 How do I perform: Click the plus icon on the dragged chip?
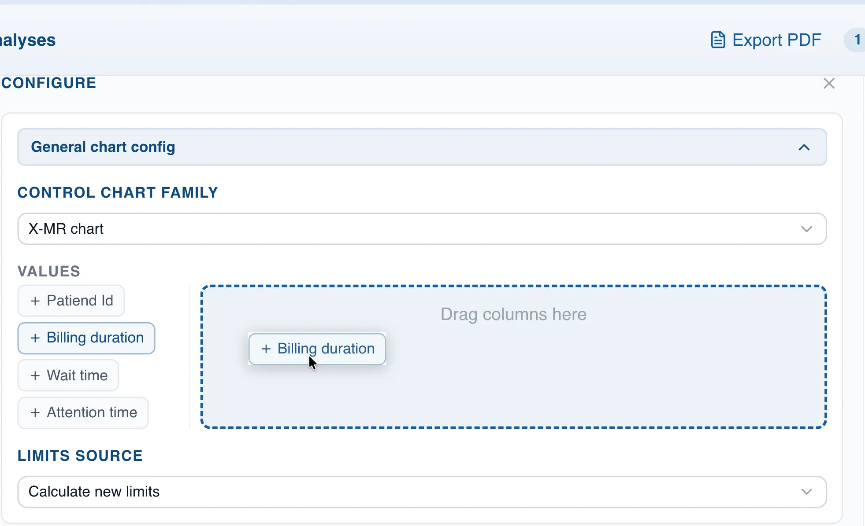click(266, 349)
